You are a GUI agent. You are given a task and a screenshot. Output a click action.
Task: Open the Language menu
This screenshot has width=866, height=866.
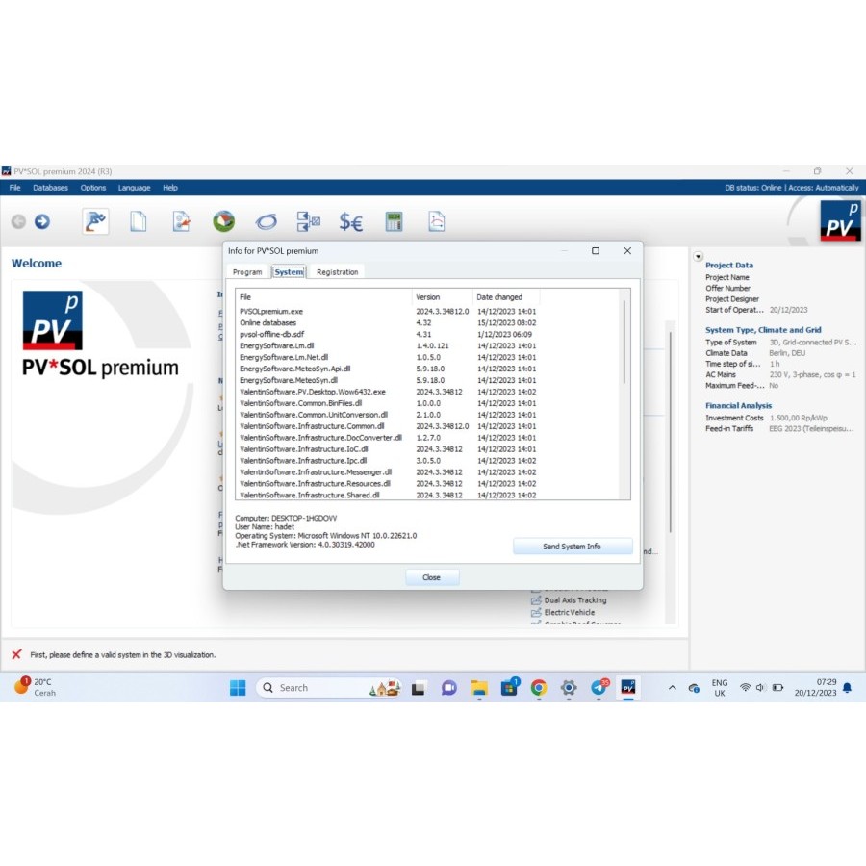click(x=134, y=188)
